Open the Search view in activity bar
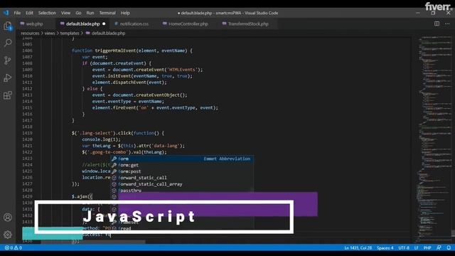 [8, 43]
